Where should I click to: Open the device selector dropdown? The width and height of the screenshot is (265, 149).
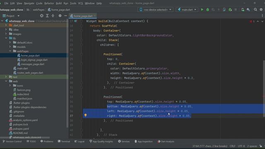(x=156, y=10)
